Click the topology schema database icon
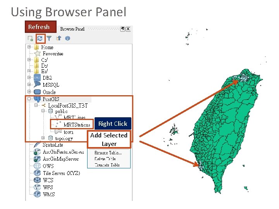Screen dimensions: 279x209 50,138
